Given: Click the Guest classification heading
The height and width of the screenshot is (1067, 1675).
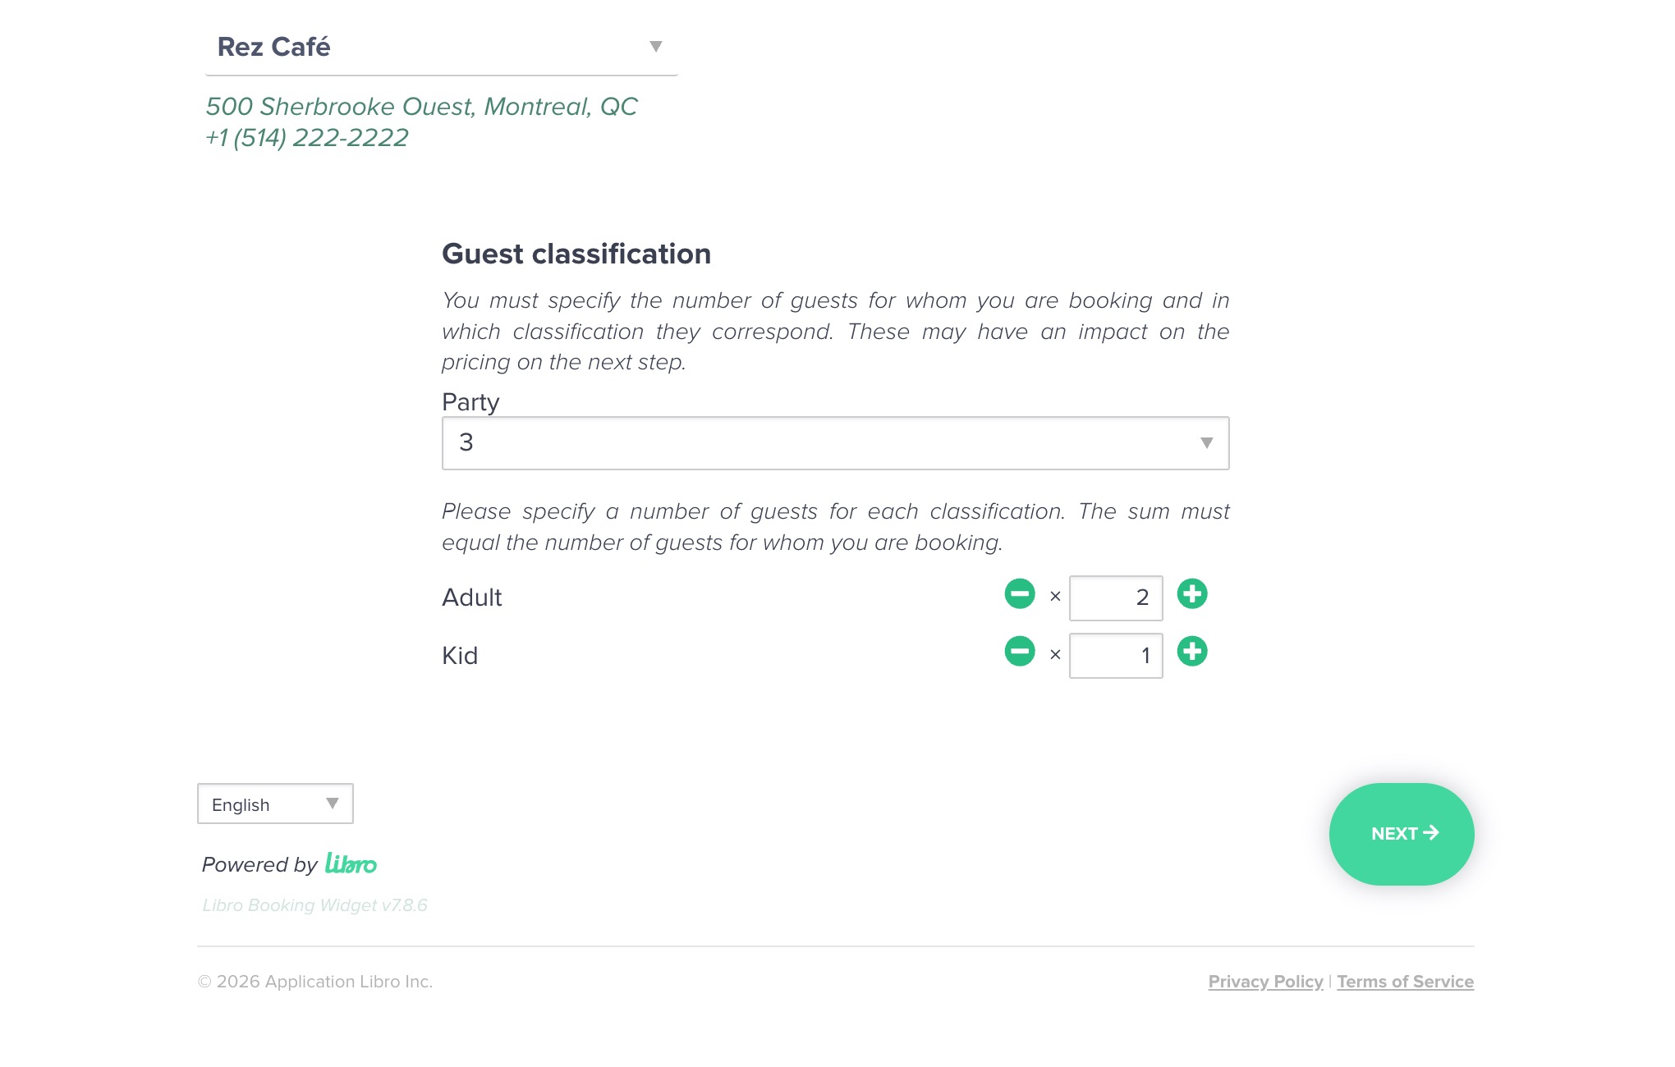Looking at the screenshot, I should (x=576, y=254).
